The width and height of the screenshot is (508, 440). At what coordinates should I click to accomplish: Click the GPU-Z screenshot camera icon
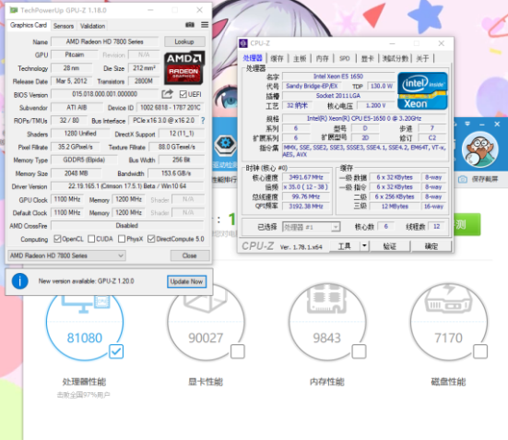click(190, 25)
